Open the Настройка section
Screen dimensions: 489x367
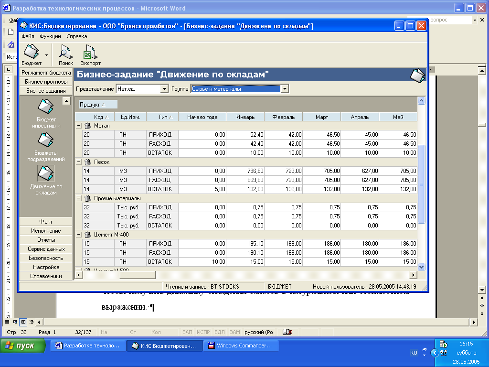click(x=46, y=267)
